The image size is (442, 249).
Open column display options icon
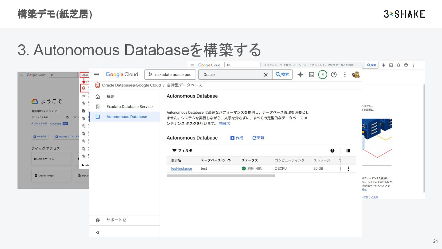[348, 151]
